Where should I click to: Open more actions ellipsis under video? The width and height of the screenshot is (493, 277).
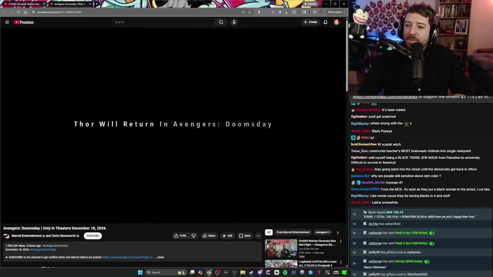tap(258, 236)
